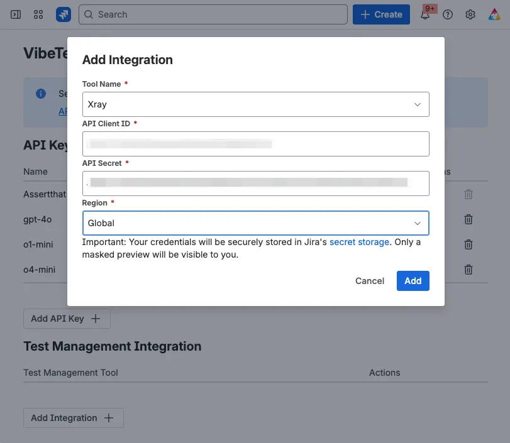Viewport: 510px width, 443px height.
Task: Click the o1-mini row name
Action: pyautogui.click(x=38, y=244)
